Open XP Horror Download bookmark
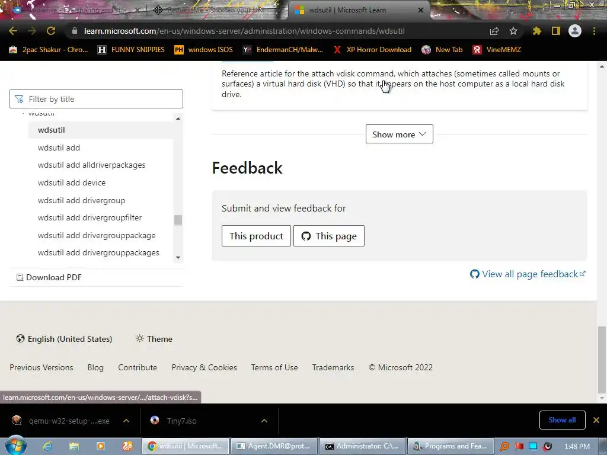The width and height of the screenshot is (607, 455). [x=372, y=50]
